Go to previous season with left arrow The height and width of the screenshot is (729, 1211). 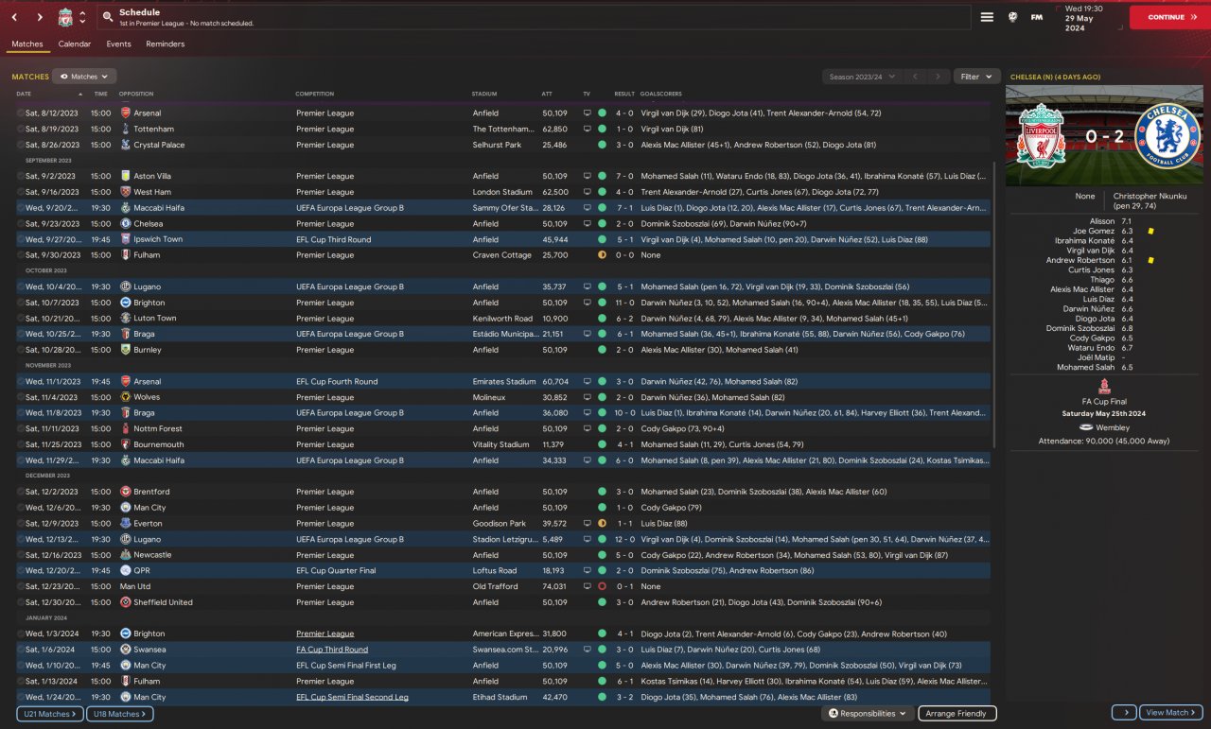click(x=915, y=77)
